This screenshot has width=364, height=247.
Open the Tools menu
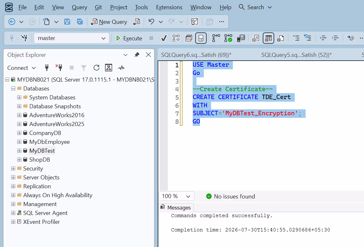tap(141, 7)
